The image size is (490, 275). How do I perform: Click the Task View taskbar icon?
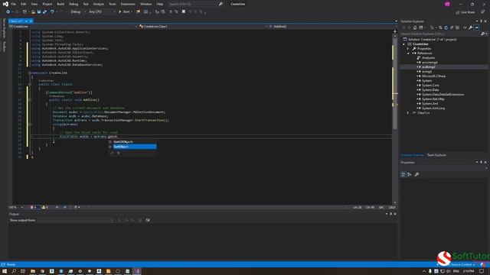point(23,271)
